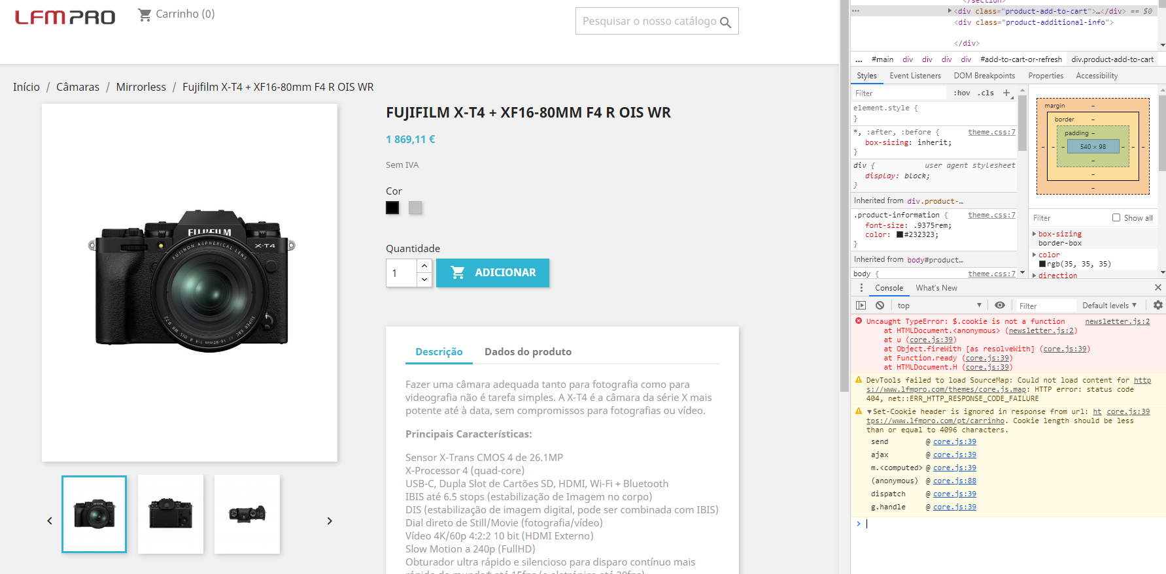This screenshot has width=1166, height=574.
Task: Collapse the Set-Cookie warning stack trace
Action: click(x=869, y=411)
